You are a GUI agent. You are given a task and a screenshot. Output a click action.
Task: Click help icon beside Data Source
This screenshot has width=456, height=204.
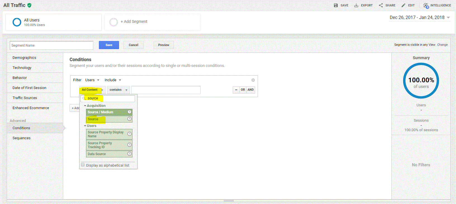pyautogui.click(x=129, y=154)
